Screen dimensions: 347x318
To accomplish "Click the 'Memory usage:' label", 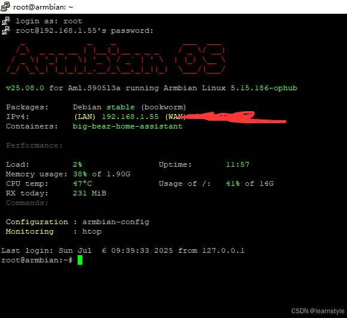I will point(36,175).
